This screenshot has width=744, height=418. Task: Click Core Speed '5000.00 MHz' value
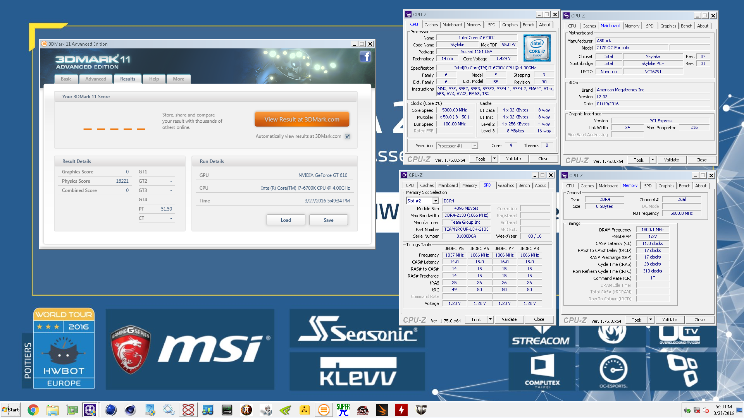(455, 110)
